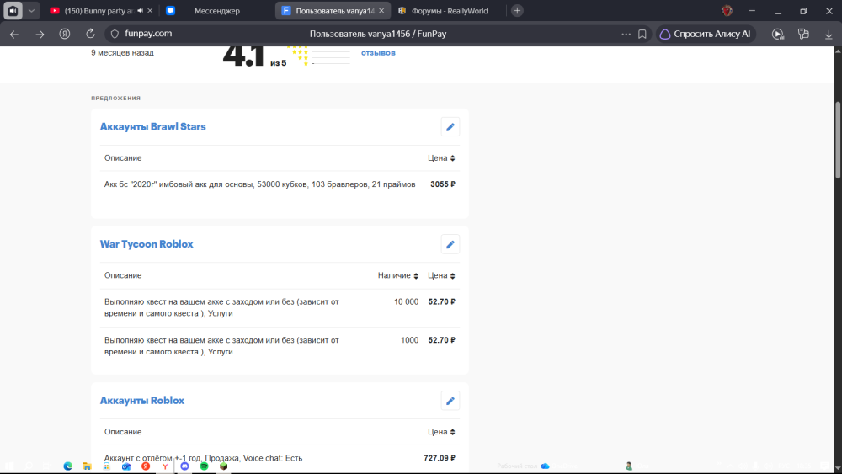The image size is (842, 474).
Task: Sort Roblox accounts by Цена
Action: click(441, 432)
